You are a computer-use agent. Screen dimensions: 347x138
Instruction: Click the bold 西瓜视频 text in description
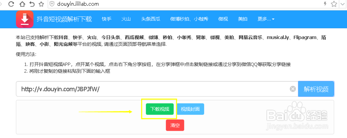pyautogui.click(x=134, y=37)
